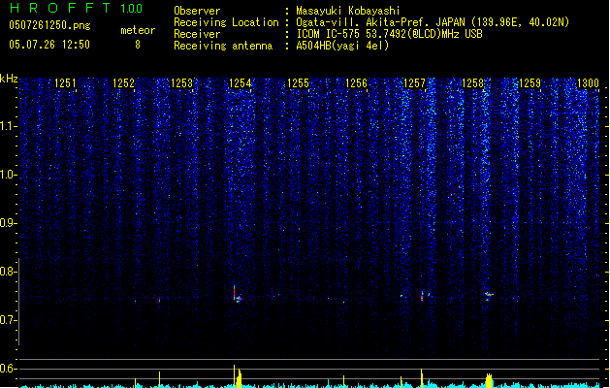610x388 pixels.
Task: Click the 1259 time marker
Action: pos(530,83)
